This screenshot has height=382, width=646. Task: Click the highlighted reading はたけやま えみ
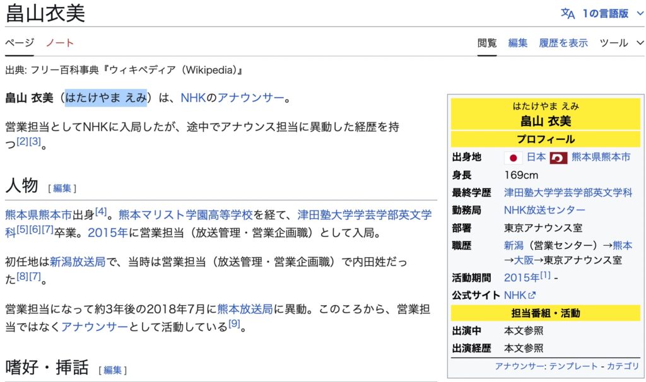click(x=106, y=98)
